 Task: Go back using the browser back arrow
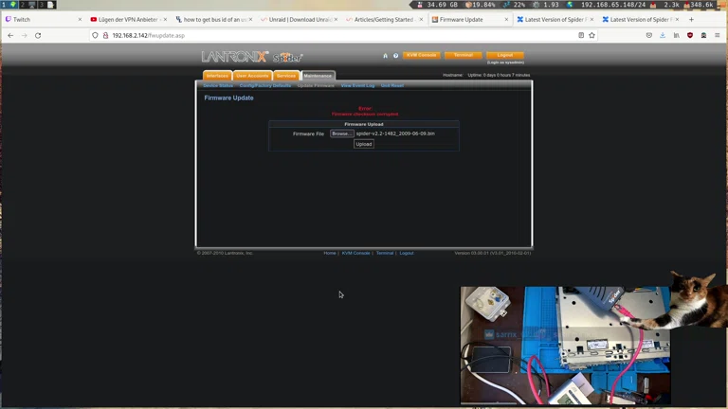coord(10,35)
